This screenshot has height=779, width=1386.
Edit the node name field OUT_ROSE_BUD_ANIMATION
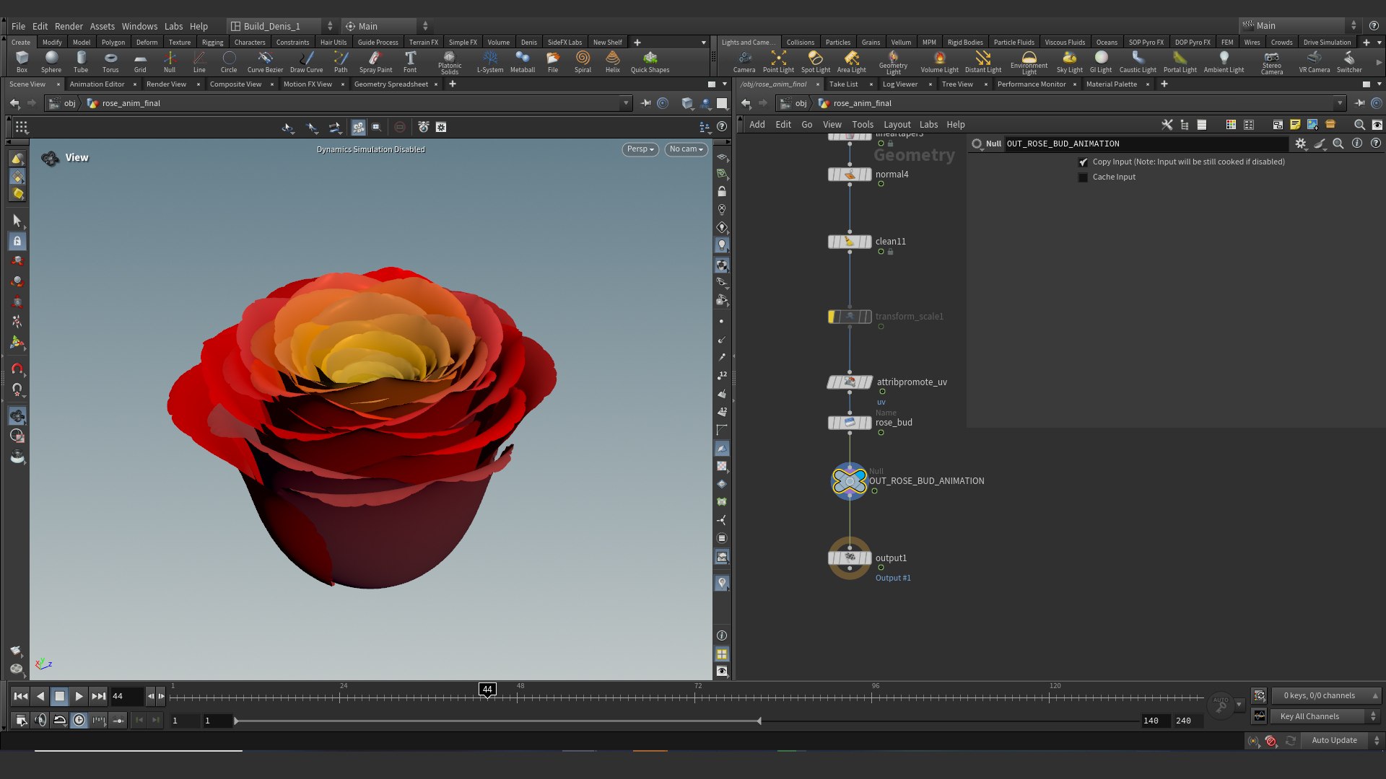(x=1146, y=144)
